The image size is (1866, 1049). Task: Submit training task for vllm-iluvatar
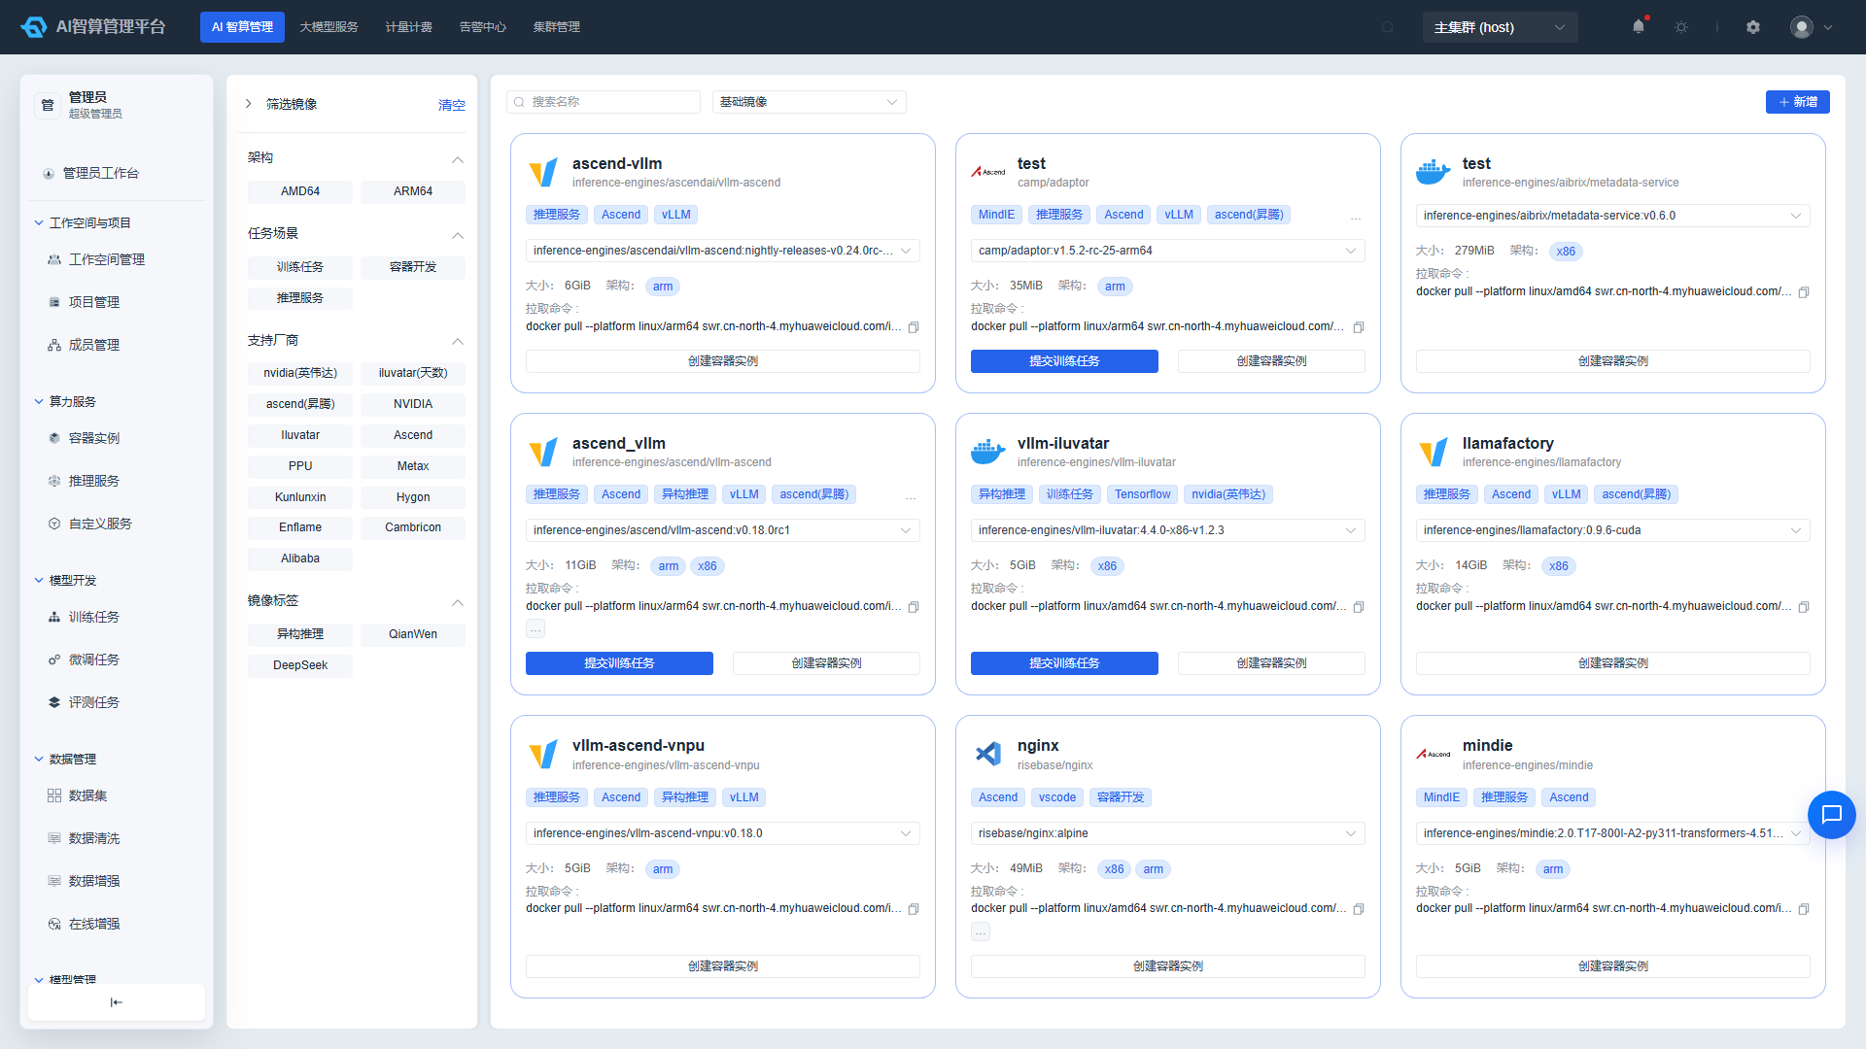tap(1064, 663)
